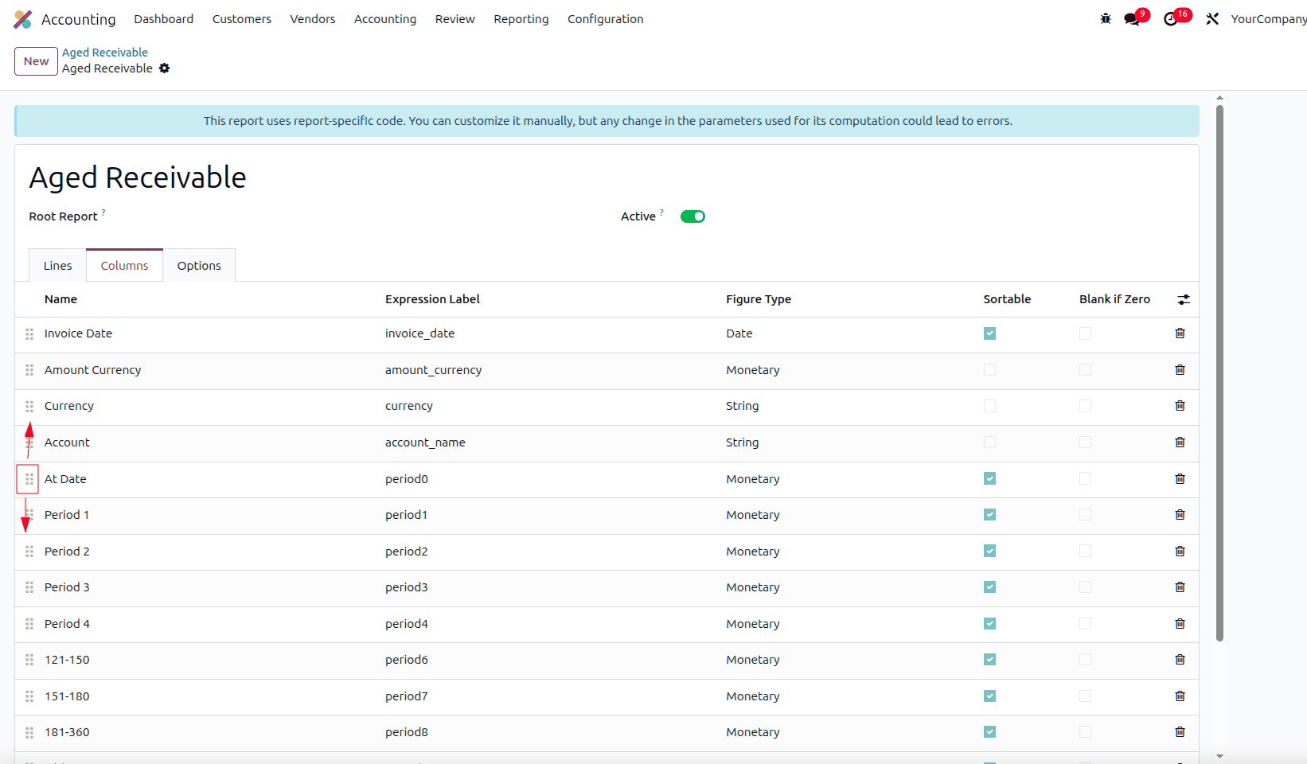Follow the Aged Receivable breadcrumb link
The width and height of the screenshot is (1307, 764).
pos(105,53)
